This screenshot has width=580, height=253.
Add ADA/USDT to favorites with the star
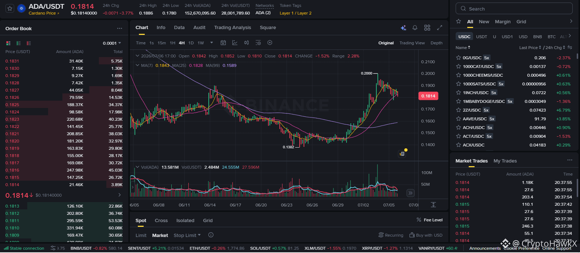[10, 8]
